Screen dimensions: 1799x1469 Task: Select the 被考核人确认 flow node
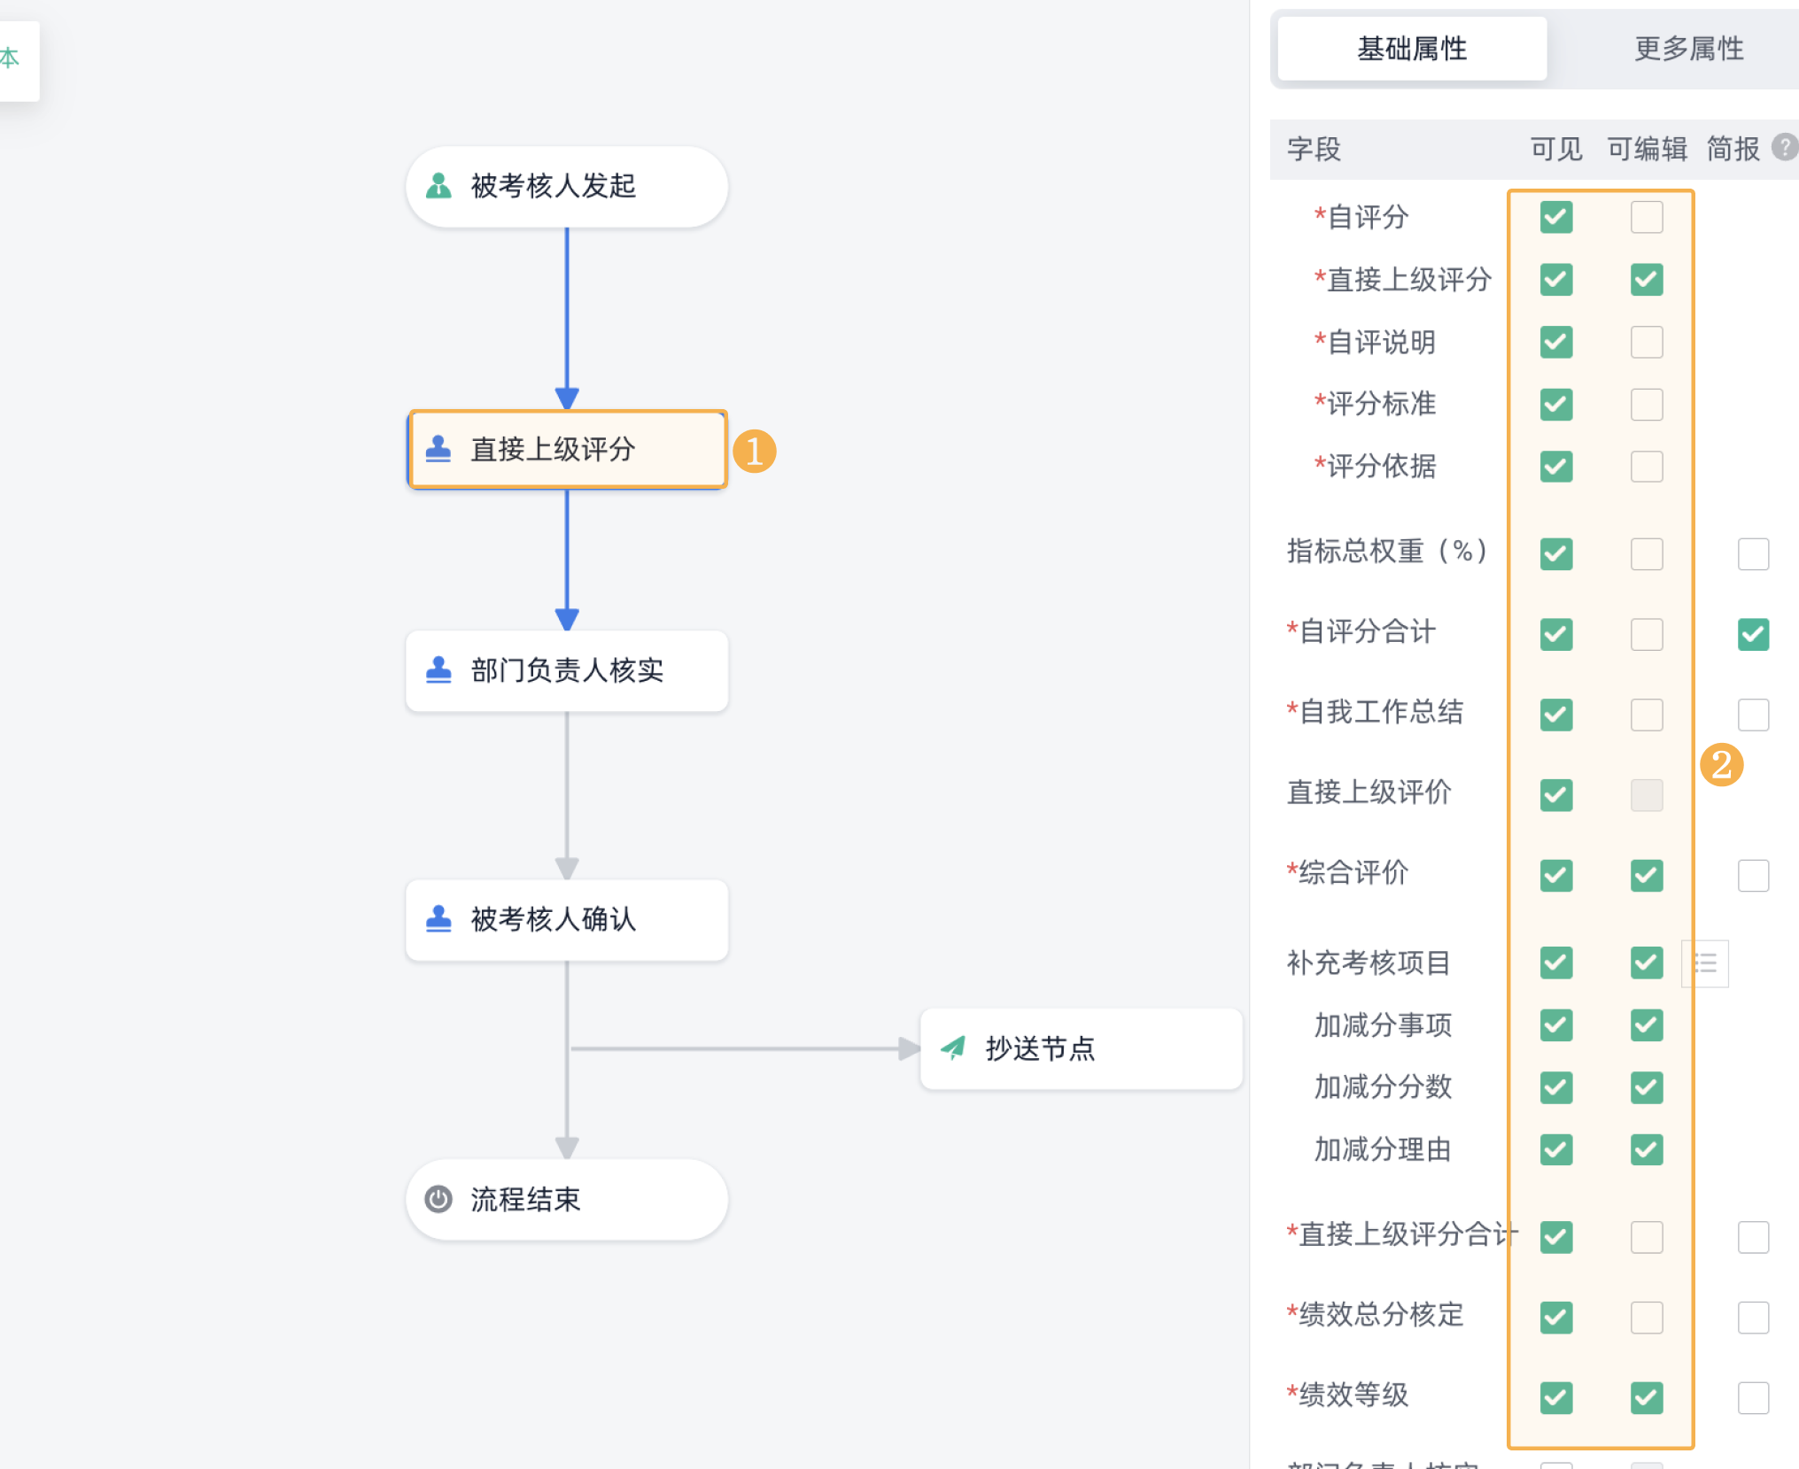point(567,919)
